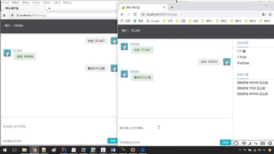Open Visio from the taskbar
Screen dimensions: 274x154
click(113, 150)
